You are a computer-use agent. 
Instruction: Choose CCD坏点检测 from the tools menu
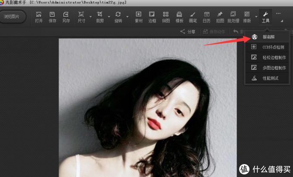pyautogui.click(x=267, y=47)
